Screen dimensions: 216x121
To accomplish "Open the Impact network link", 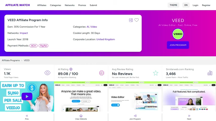I will tap(24, 33).
